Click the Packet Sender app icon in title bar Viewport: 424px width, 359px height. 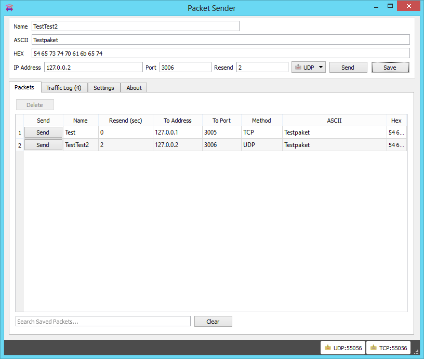[x=9, y=8]
